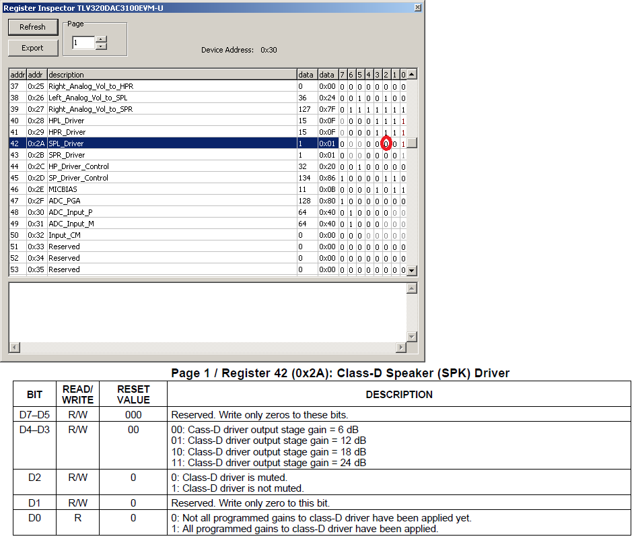Select the SPR_Driver register row
Screen dimensions: 636x549
coord(208,155)
